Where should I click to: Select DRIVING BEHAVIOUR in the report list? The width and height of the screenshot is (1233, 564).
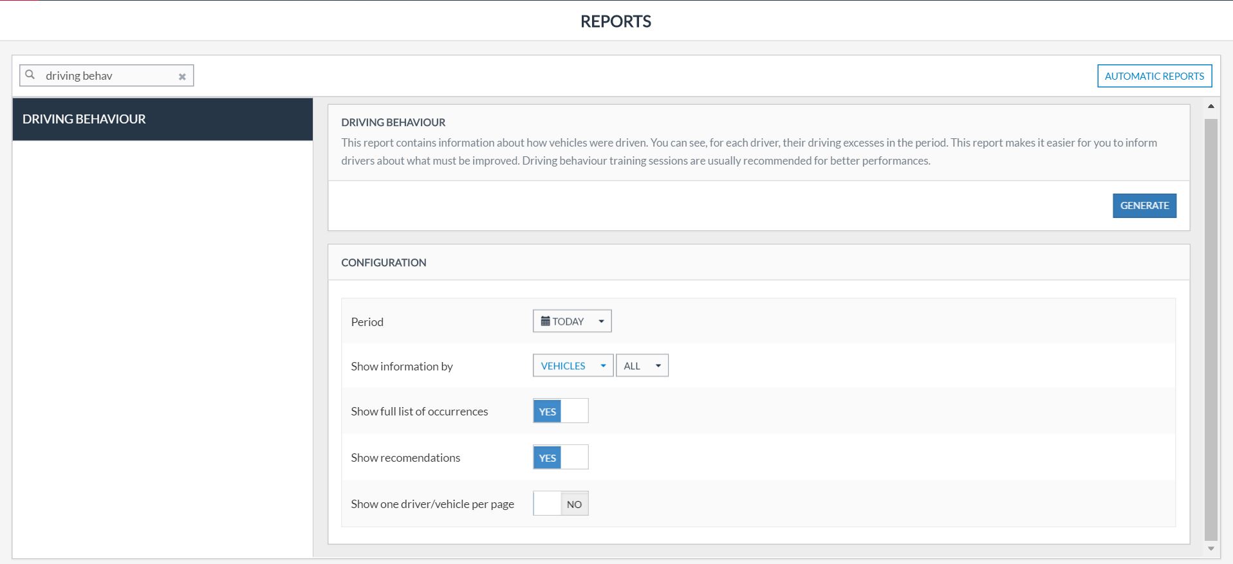coord(162,119)
